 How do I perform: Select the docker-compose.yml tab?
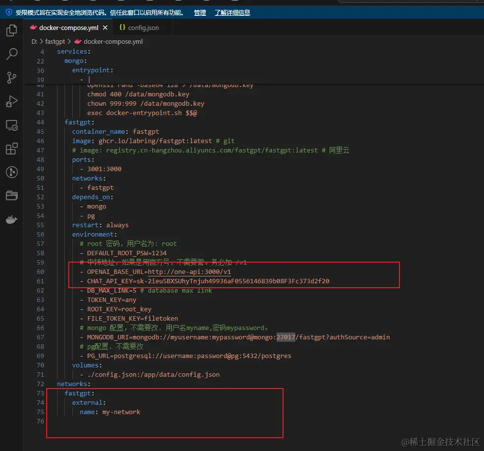coord(68,28)
